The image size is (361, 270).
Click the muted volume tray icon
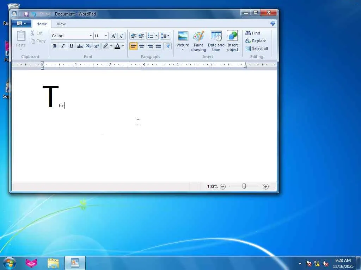(x=325, y=264)
